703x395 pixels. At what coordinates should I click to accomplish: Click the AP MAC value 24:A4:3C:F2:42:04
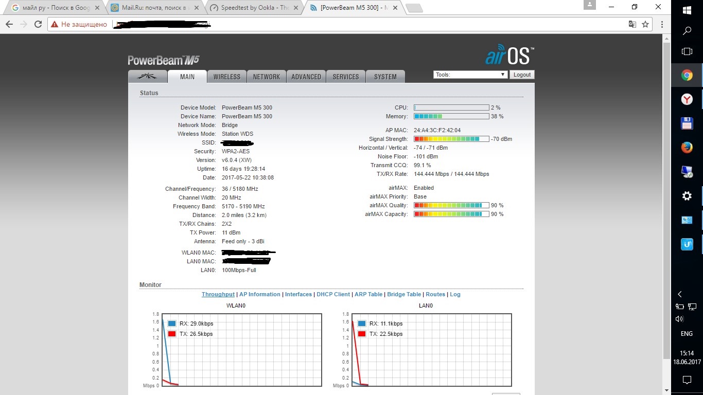(x=437, y=130)
